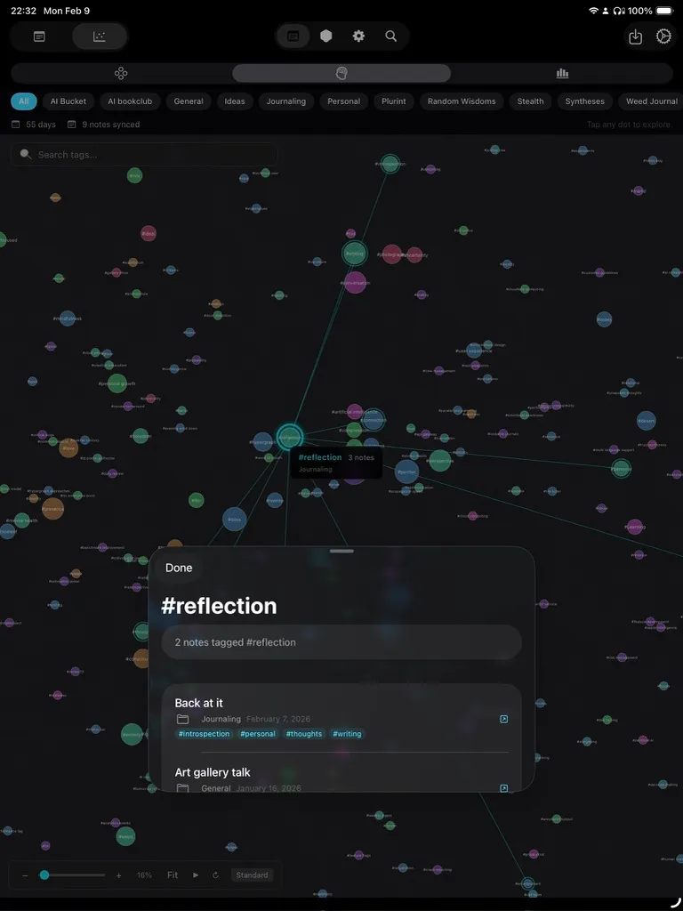
Task: Tap the #bliss node in graph
Action: coord(235,520)
